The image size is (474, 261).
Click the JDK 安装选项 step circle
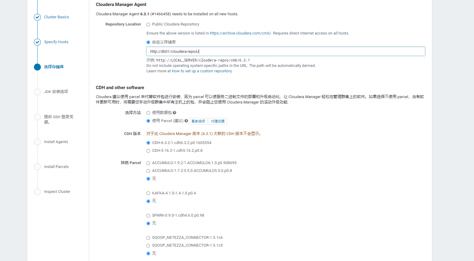tap(37, 92)
